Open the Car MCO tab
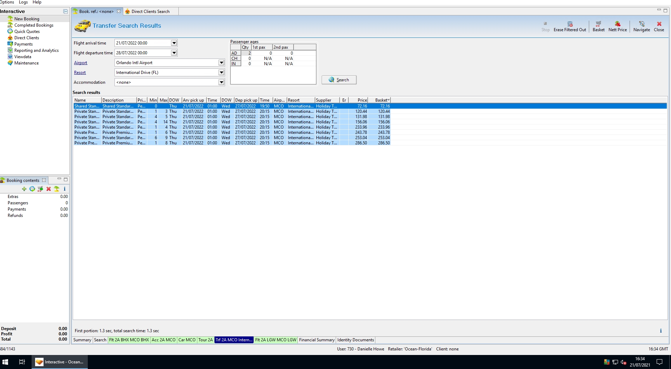The width and height of the screenshot is (671, 369). tap(187, 340)
